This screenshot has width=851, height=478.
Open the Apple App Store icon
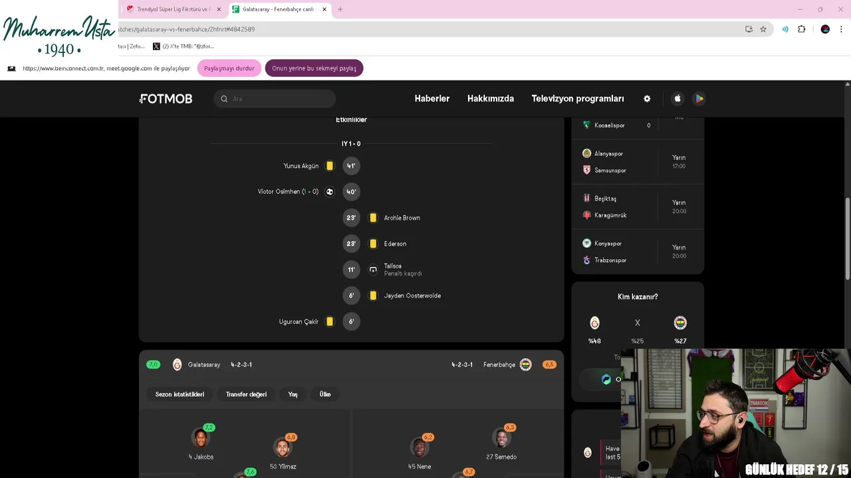click(677, 98)
